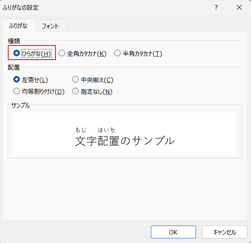The height and width of the screenshot is (243, 251).
Task: Open the help question mark icon
Action: click(216, 8)
